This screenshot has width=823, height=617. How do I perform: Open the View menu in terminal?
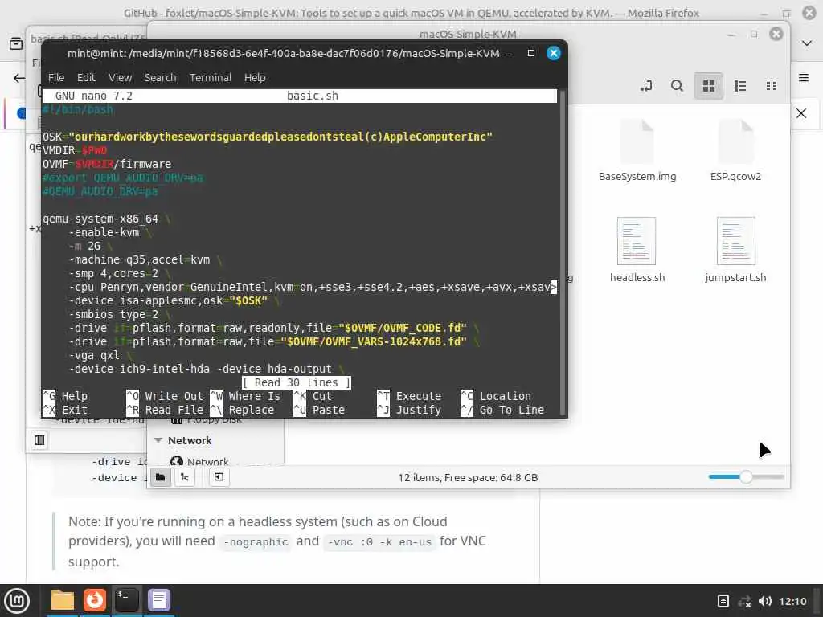[121, 78]
